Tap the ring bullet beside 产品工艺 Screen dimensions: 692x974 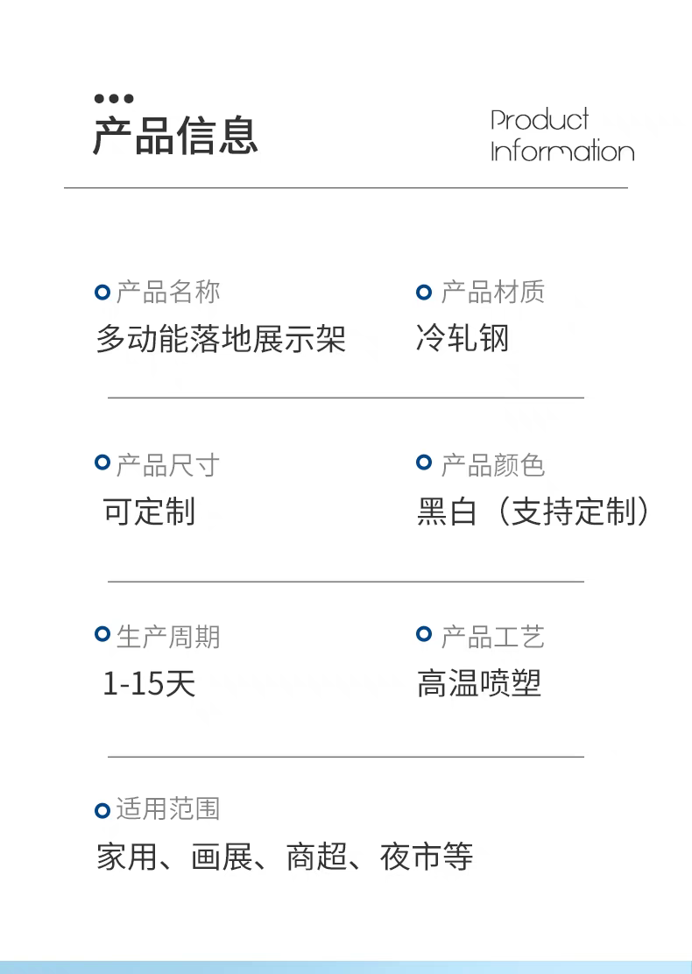(x=424, y=634)
